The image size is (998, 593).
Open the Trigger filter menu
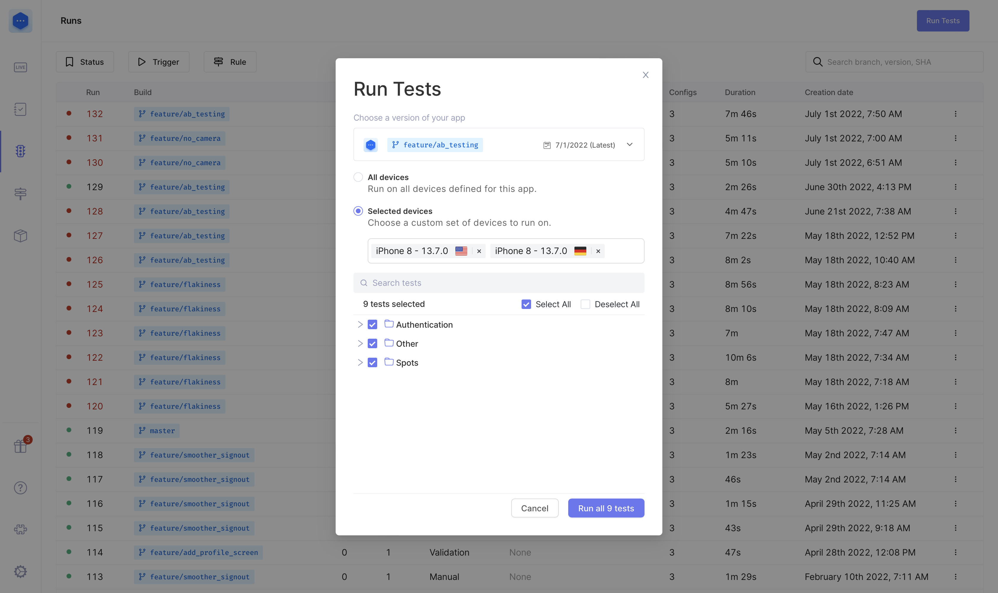(x=159, y=62)
